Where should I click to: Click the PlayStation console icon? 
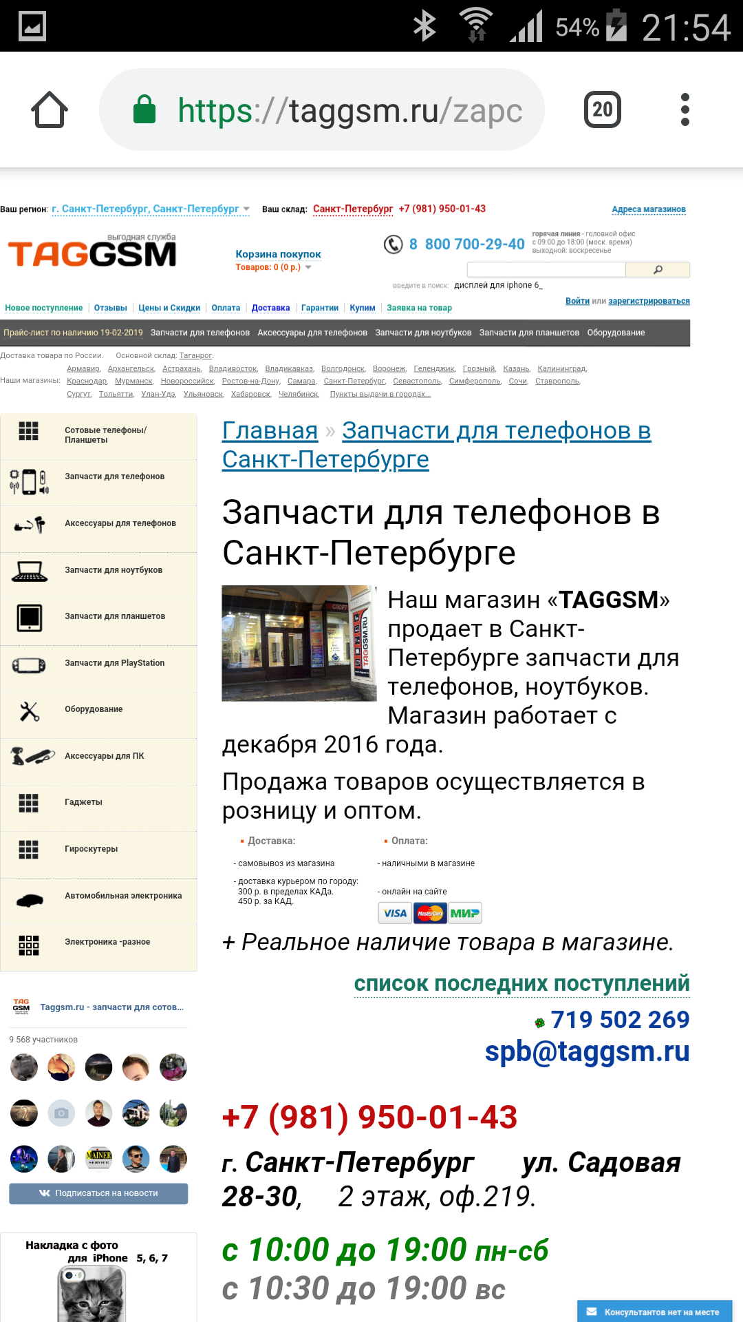coord(29,665)
